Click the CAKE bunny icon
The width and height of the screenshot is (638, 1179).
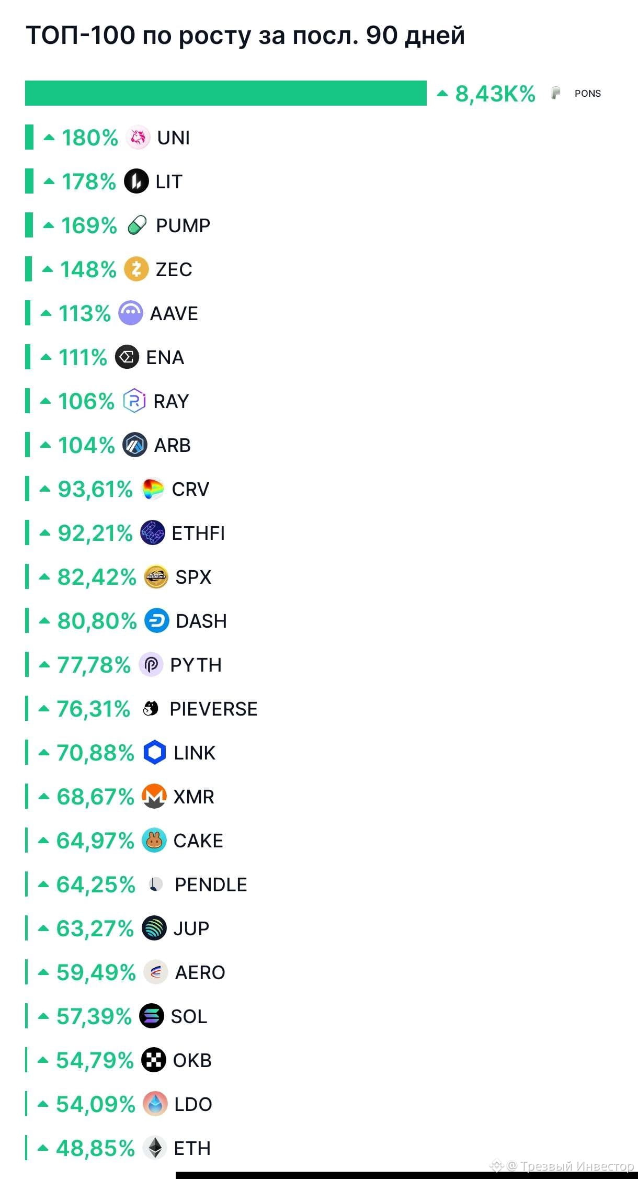pyautogui.click(x=154, y=841)
